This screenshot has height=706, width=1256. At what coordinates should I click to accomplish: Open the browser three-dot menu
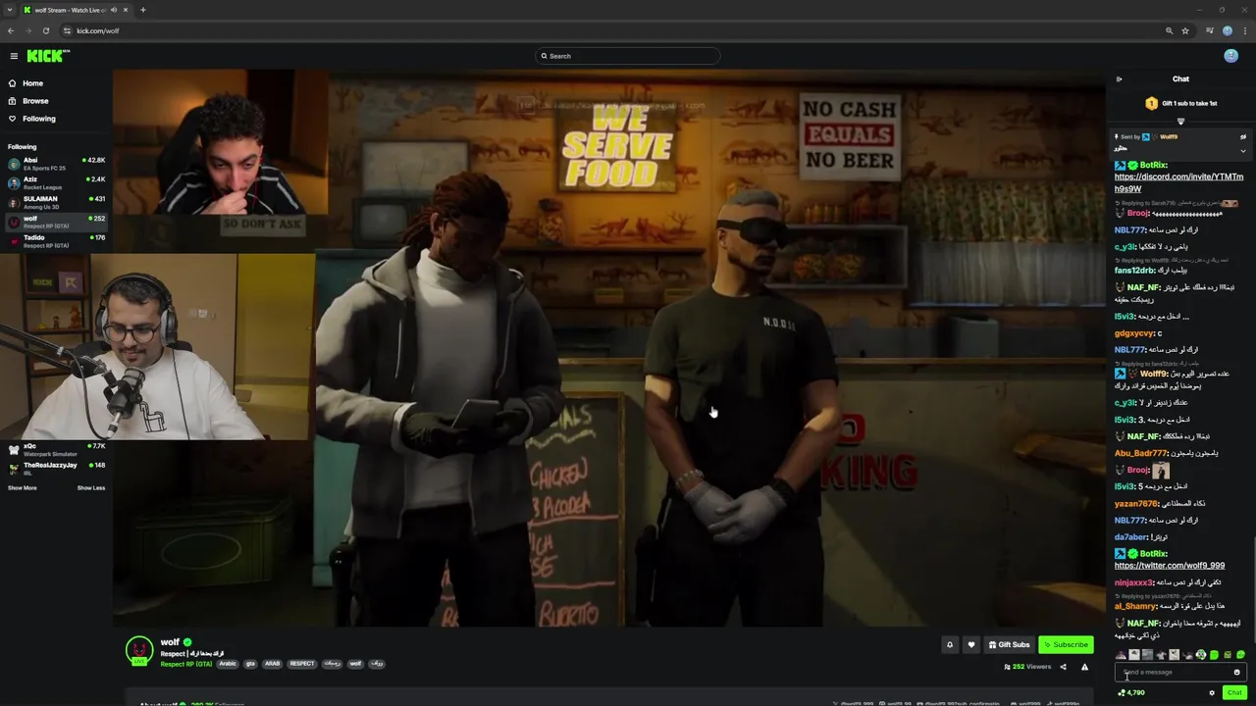(1245, 30)
